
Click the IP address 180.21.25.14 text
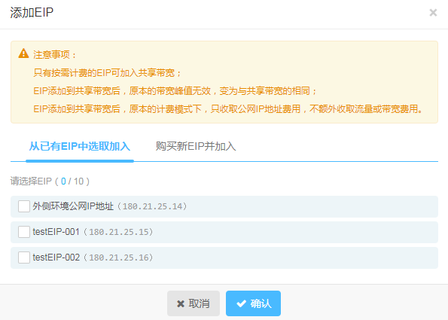153,206
